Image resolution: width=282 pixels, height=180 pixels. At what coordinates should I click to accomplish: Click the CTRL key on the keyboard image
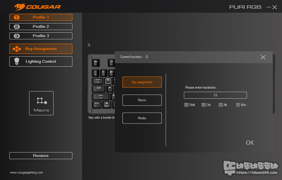pos(97,104)
